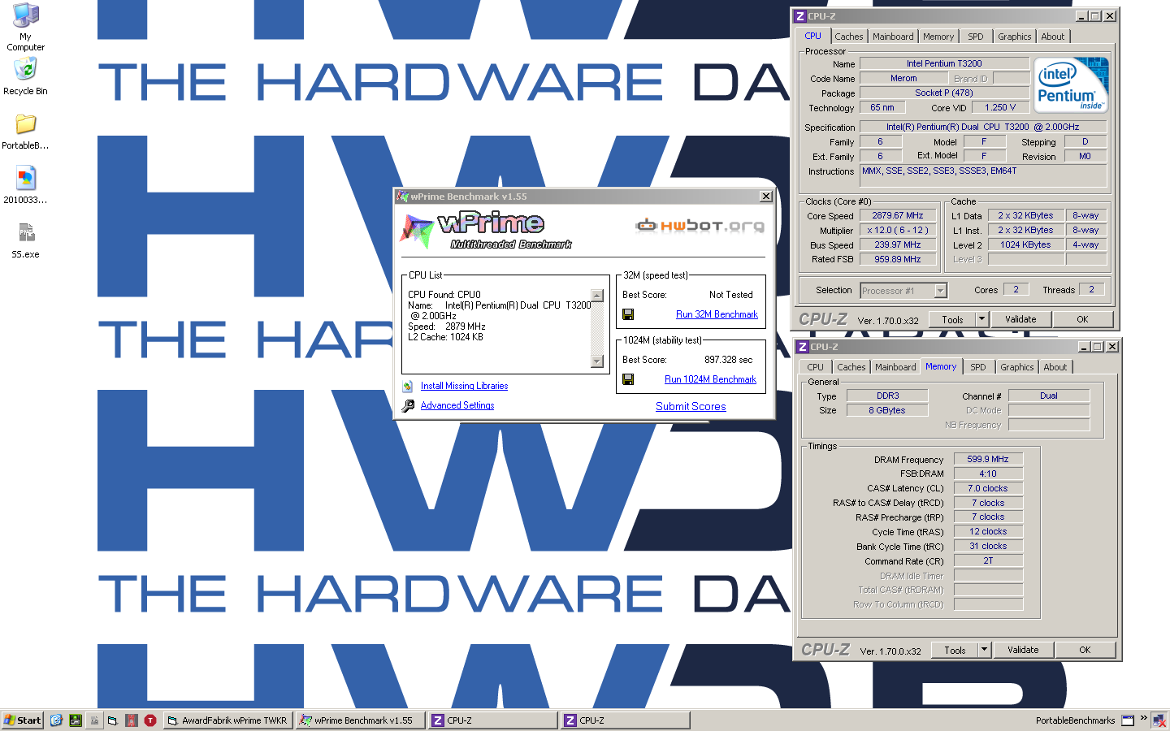Click the 1024M best score 897.328 sec

click(728, 360)
